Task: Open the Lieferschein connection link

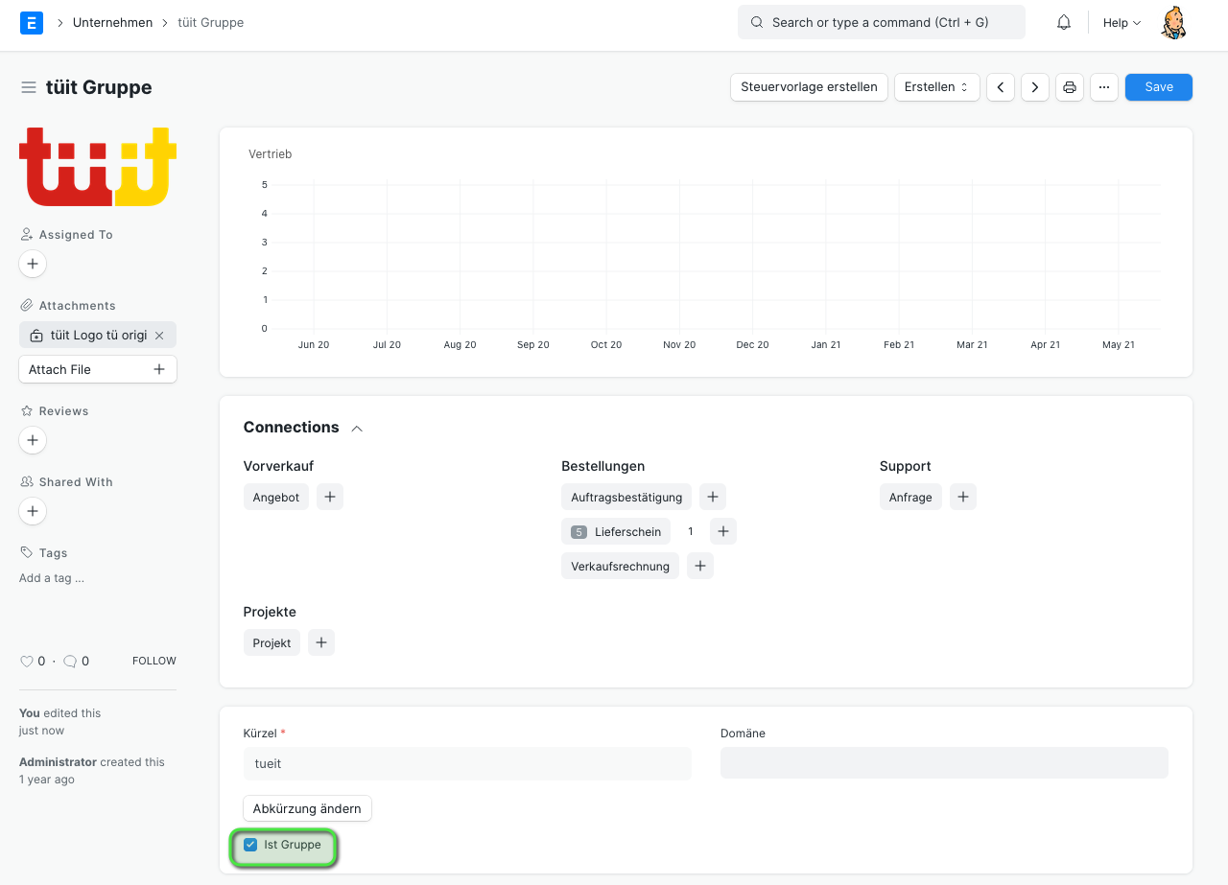Action: point(616,531)
